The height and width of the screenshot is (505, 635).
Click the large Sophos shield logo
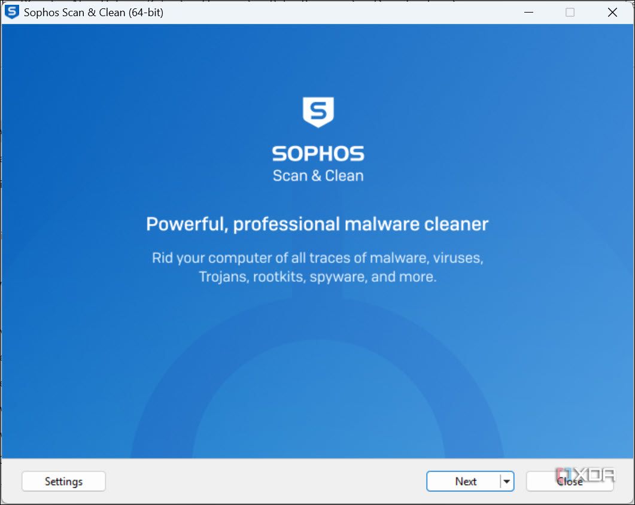click(x=318, y=112)
